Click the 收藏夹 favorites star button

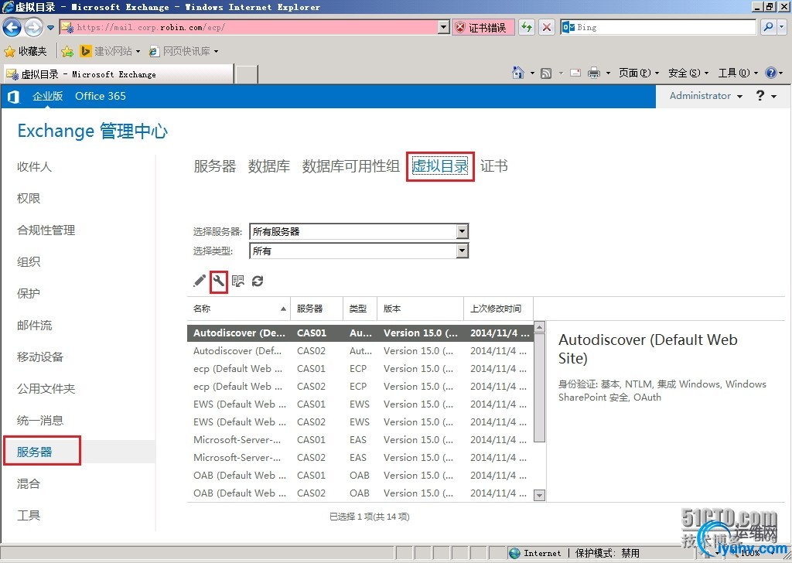coord(26,52)
